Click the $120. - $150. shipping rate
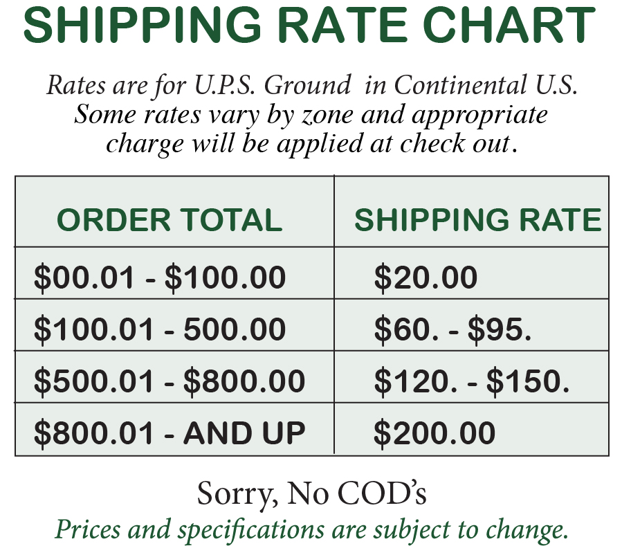 [x=472, y=381]
